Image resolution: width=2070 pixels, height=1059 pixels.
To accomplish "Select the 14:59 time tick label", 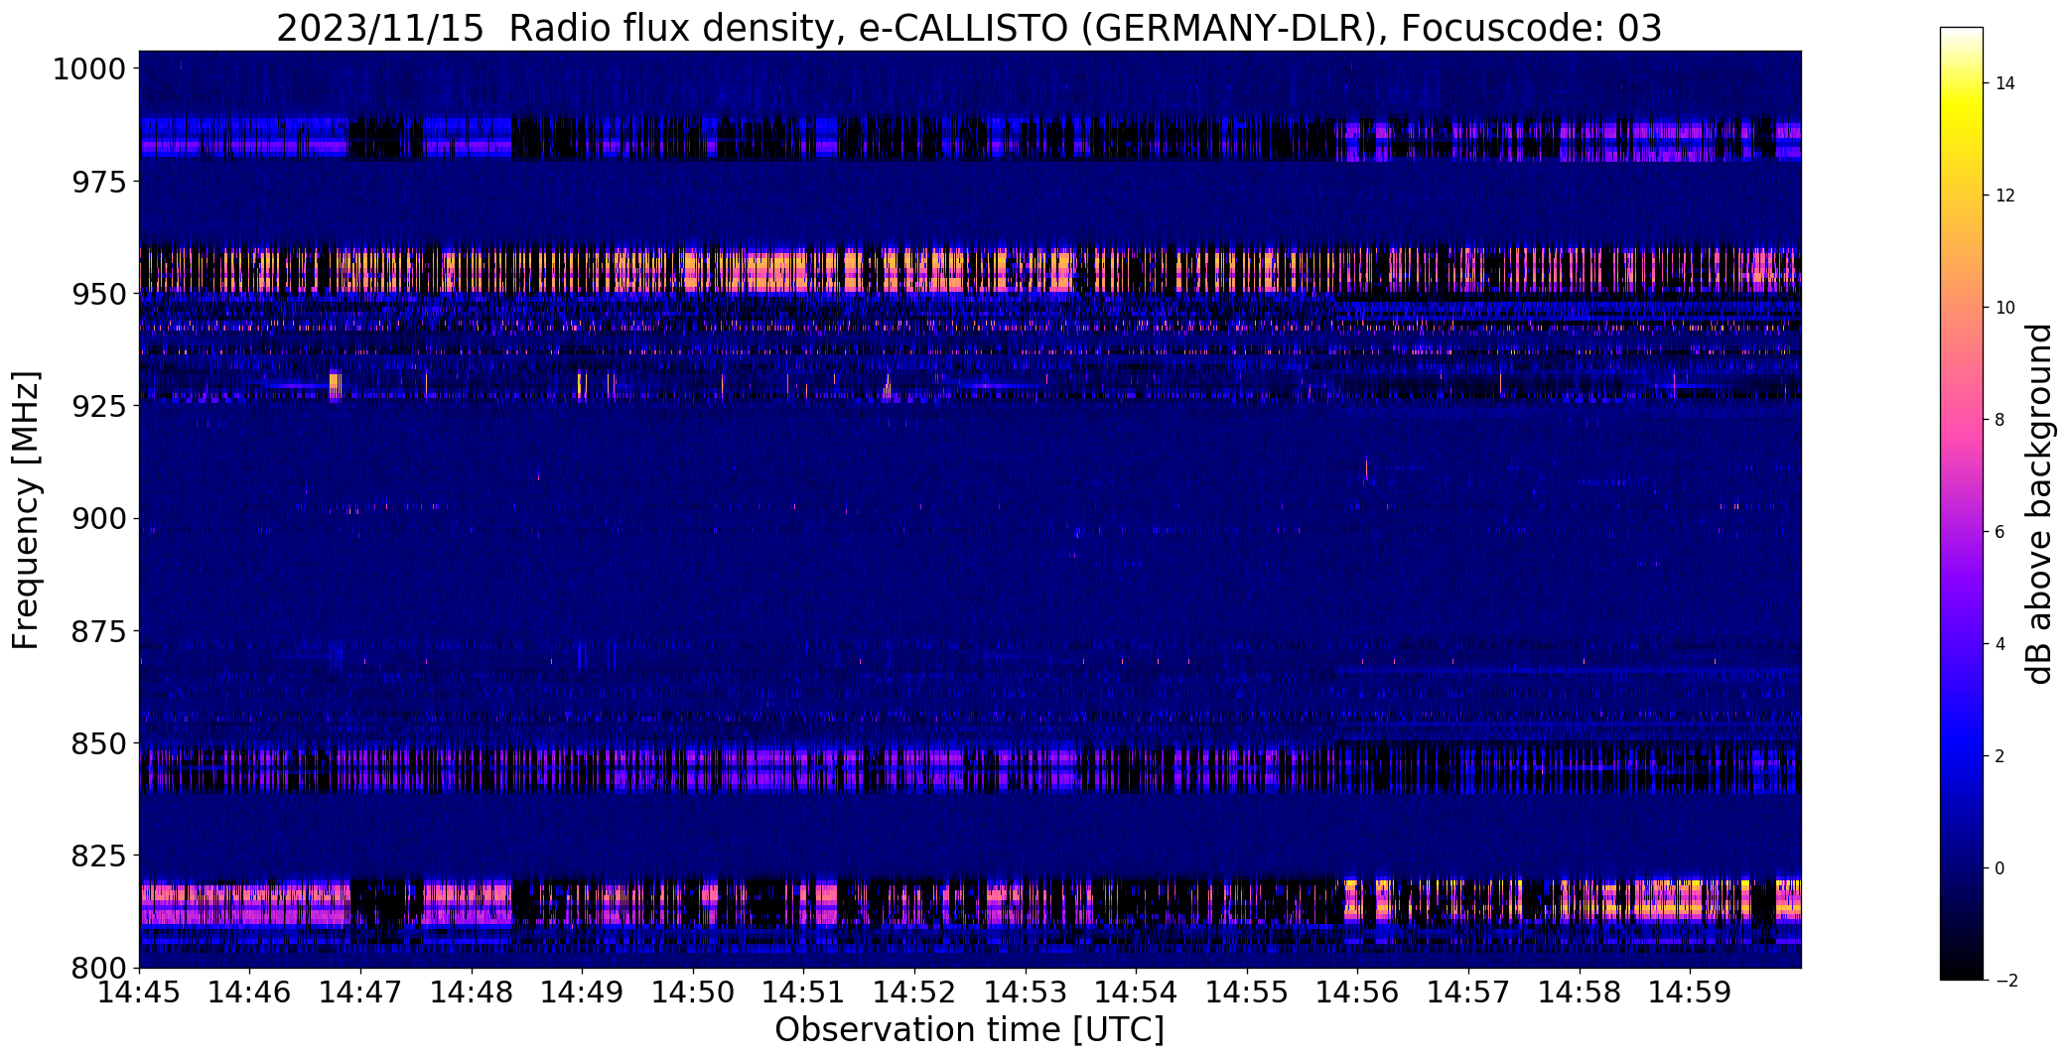I will point(1690,992).
